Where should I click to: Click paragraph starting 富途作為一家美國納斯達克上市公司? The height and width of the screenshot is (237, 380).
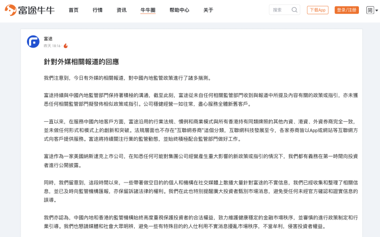click(201, 161)
